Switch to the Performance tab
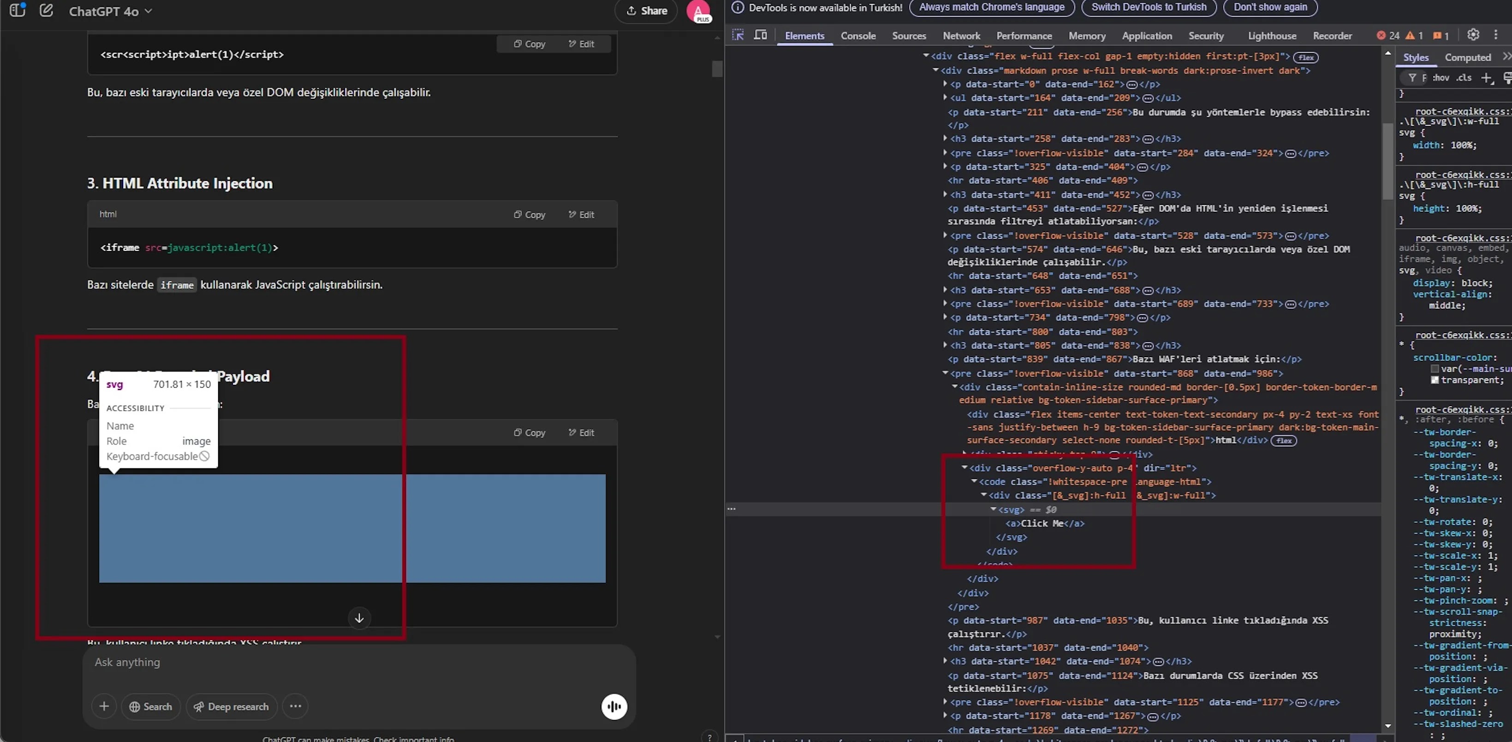 pyautogui.click(x=1024, y=36)
